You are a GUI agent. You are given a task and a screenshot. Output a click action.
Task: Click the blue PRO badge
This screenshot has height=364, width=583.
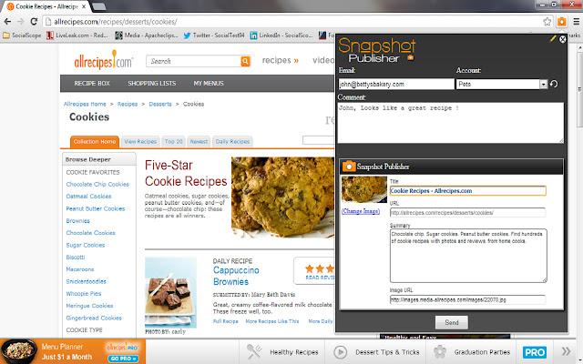535,352
